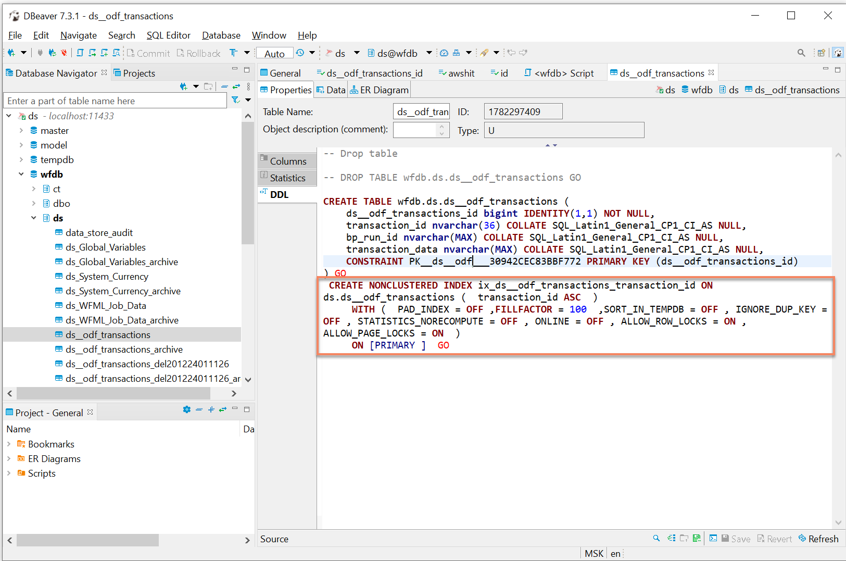Open the ds@wfdb schema dropdown arrow
This screenshot has width=846, height=561.
(x=429, y=53)
